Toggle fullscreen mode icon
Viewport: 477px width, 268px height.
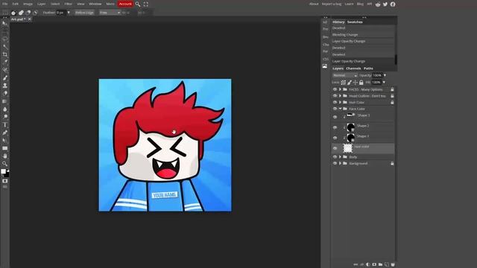(146, 4)
